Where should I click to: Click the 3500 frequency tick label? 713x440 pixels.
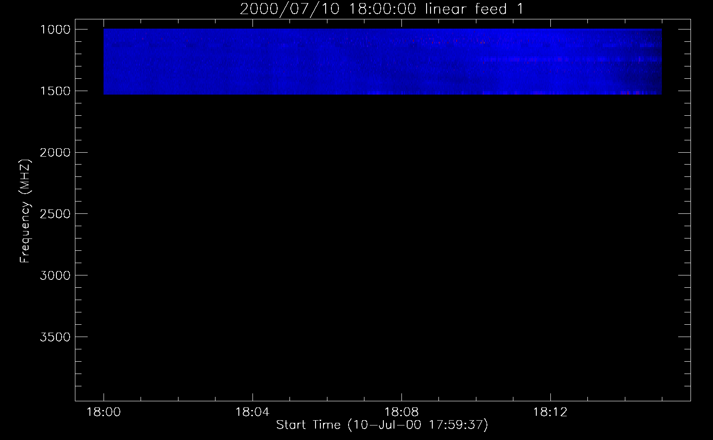[55, 337]
